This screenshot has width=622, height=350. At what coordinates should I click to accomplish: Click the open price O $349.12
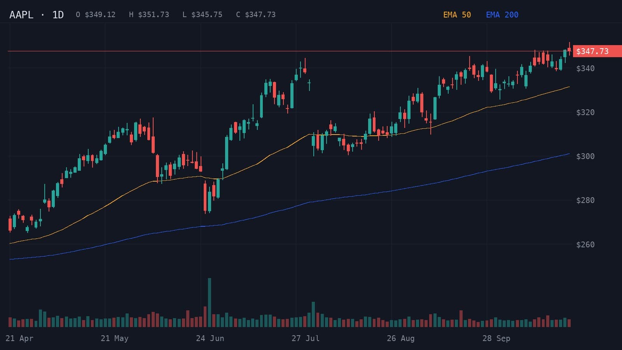click(x=96, y=15)
